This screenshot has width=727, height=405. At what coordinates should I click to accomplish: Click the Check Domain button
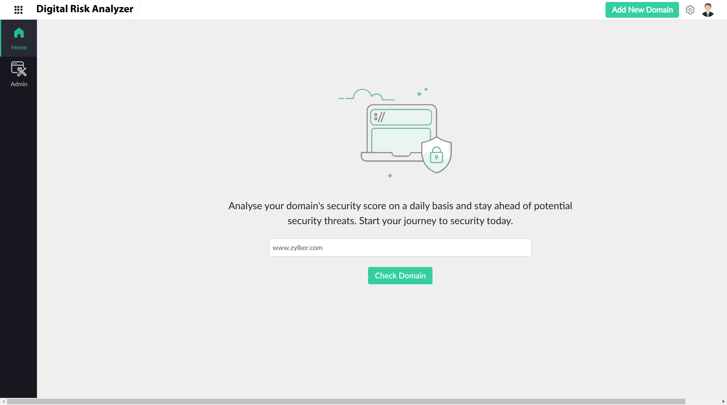coord(400,276)
